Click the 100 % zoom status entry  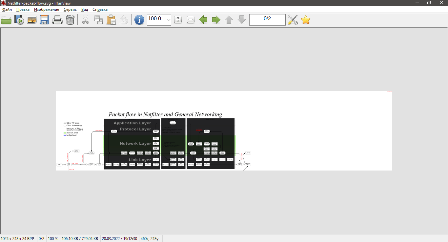click(x=53, y=239)
